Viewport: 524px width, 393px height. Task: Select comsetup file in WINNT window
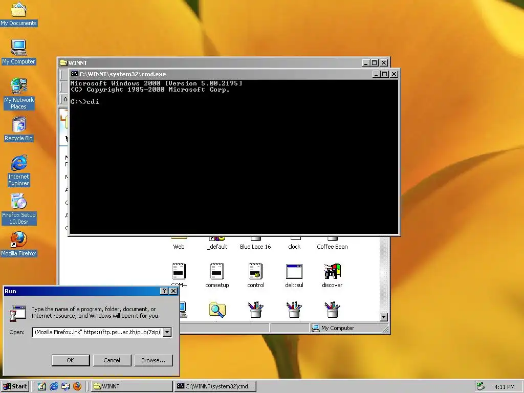(217, 275)
